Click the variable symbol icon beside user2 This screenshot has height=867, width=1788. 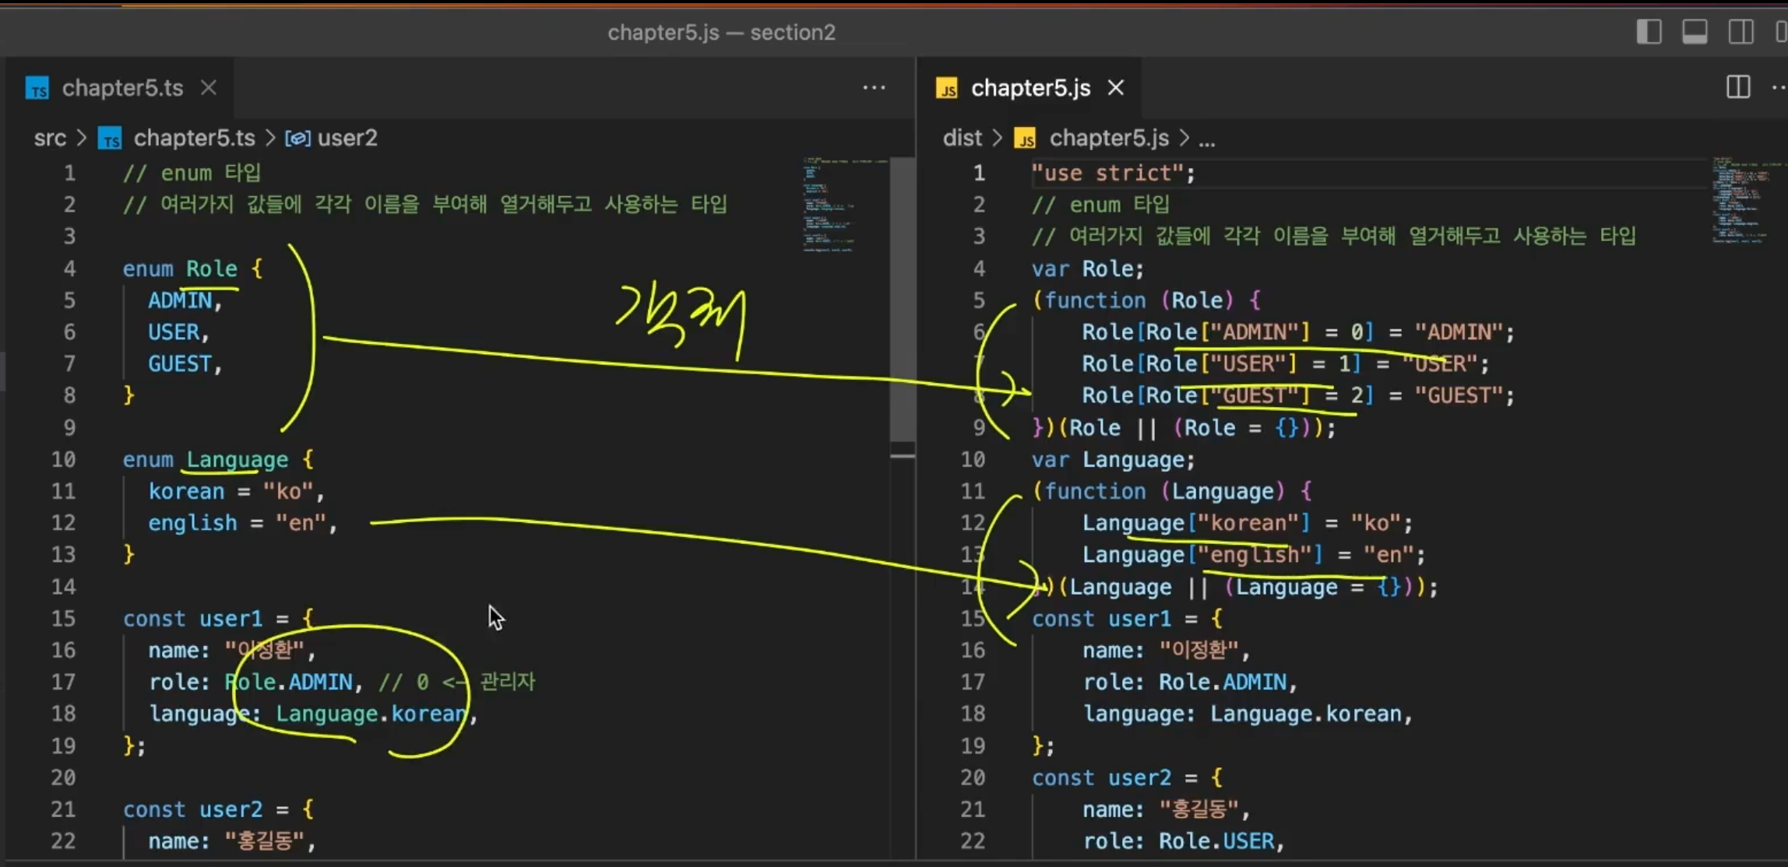(297, 138)
